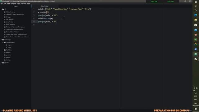Screen dimensions: 199x112
Task: Click code line 'avlist = ["Hello", ...'
Action: (64, 9)
